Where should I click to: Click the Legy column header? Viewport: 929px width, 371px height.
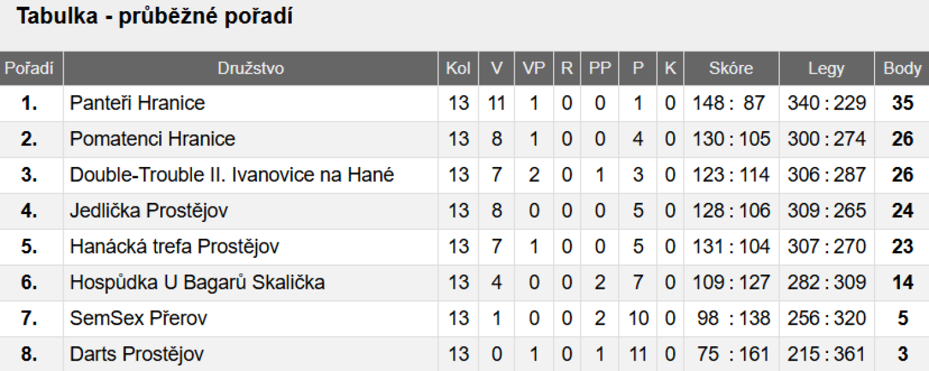[826, 69]
